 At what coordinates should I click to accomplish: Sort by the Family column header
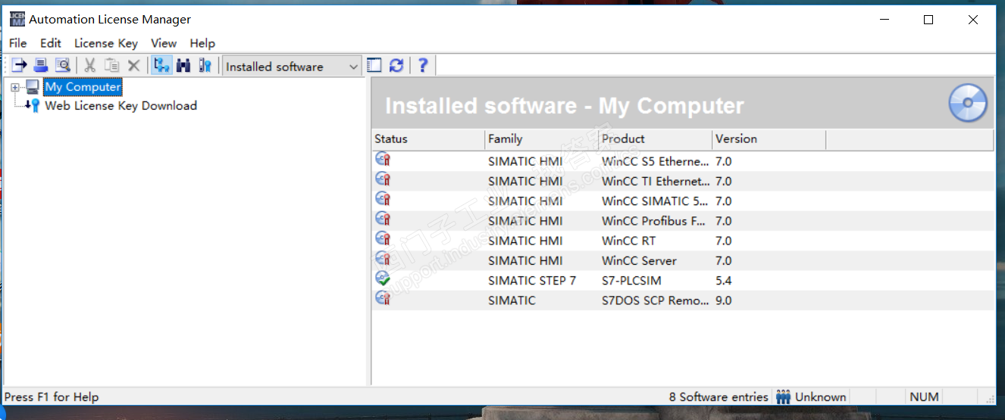click(x=542, y=139)
